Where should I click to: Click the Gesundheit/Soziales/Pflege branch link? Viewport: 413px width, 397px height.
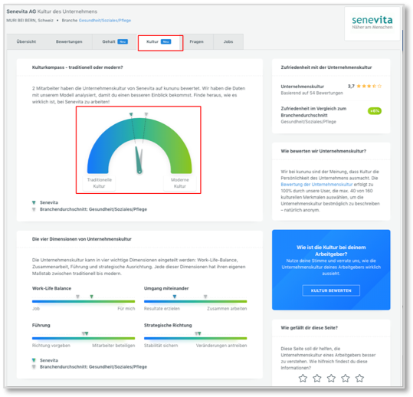click(104, 20)
